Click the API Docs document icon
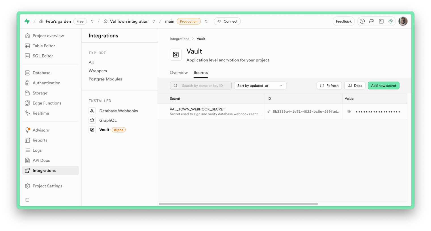 pos(28,161)
